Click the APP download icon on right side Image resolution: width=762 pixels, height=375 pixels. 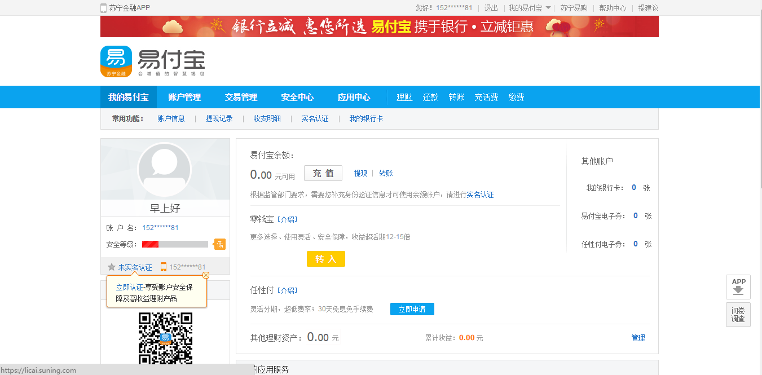coord(738,287)
